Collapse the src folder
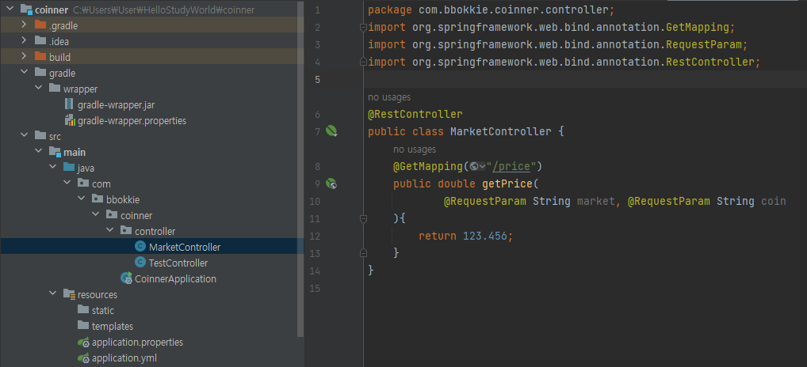Image resolution: width=807 pixels, height=367 pixels. tap(24, 136)
